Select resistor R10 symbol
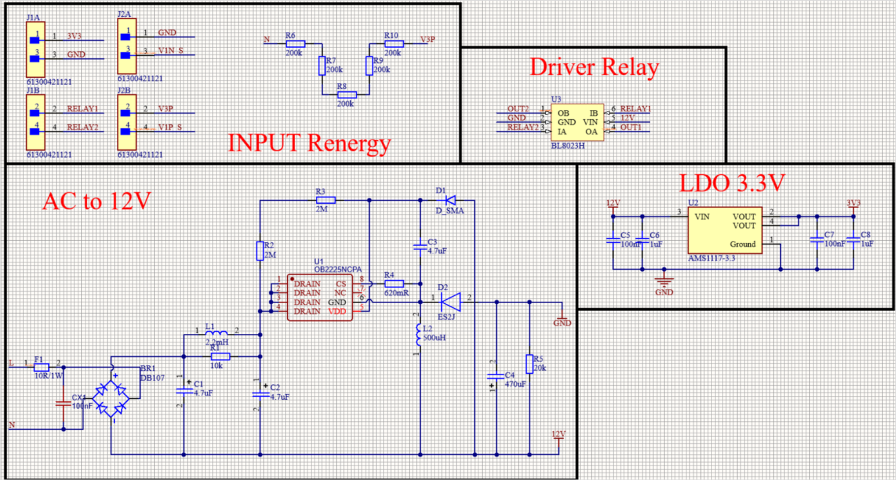896x480 pixels. [394, 44]
